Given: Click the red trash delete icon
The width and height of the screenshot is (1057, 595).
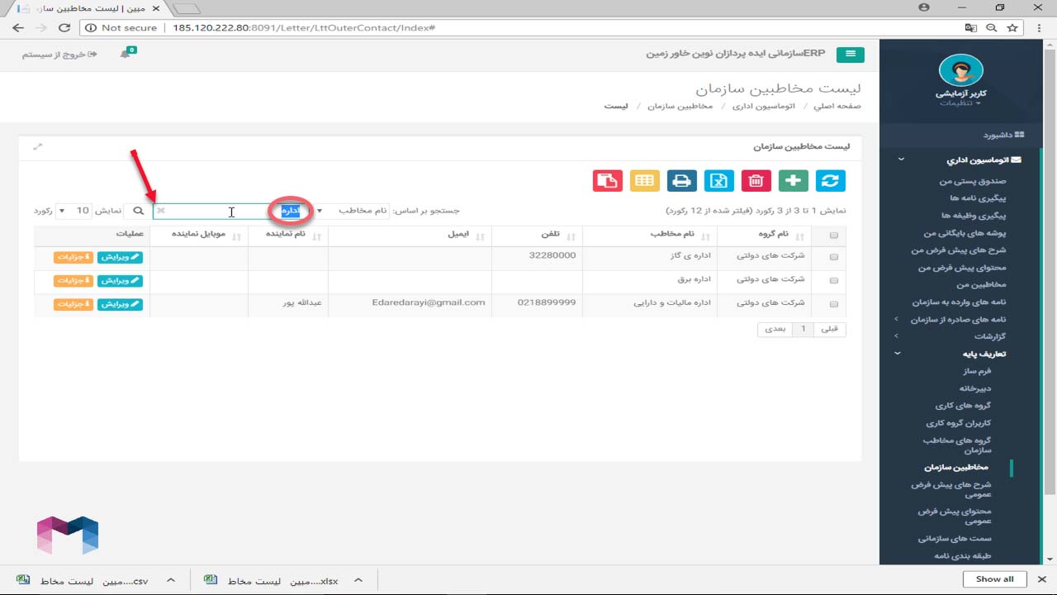Looking at the screenshot, I should 756,180.
